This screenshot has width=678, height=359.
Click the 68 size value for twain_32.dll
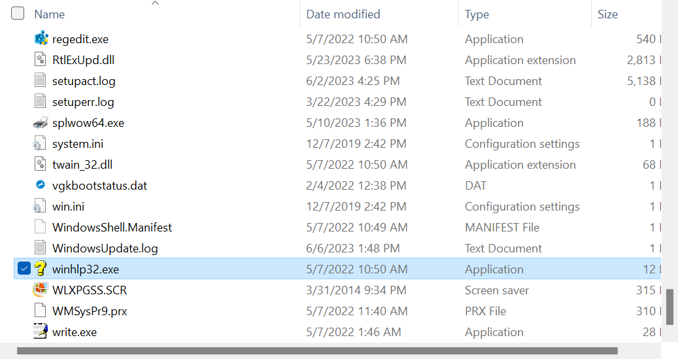tap(649, 164)
